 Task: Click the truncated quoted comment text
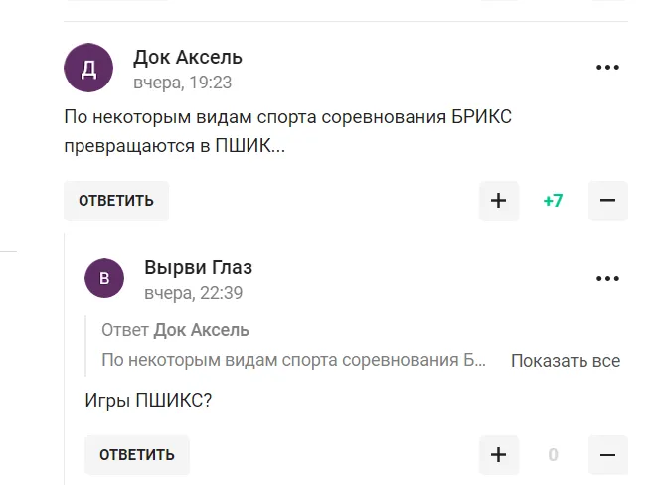[x=294, y=360]
